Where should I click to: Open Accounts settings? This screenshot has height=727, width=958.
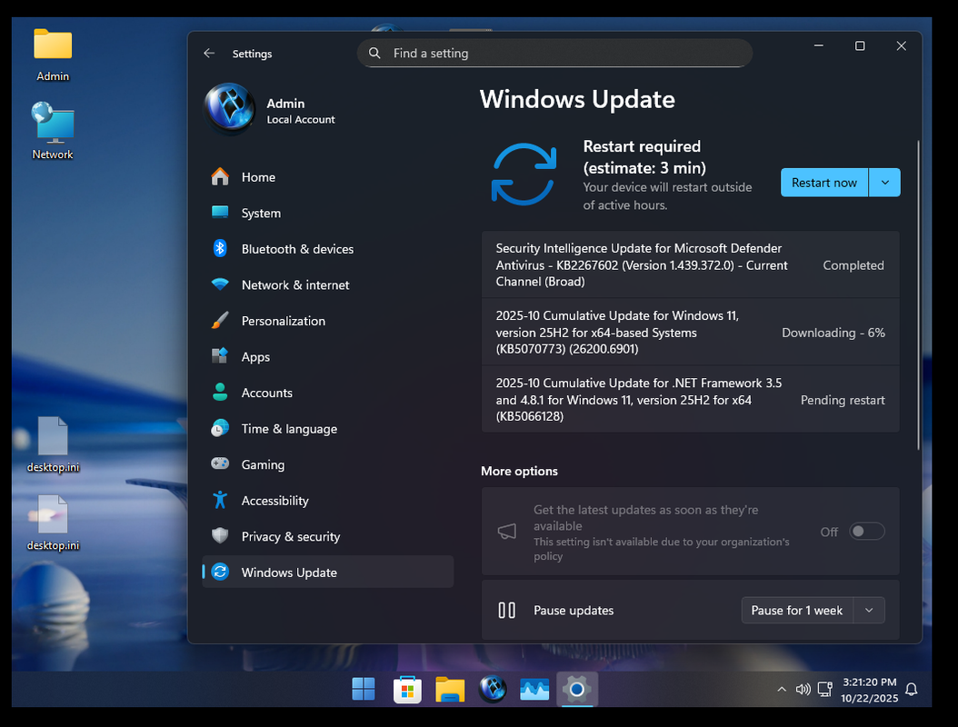click(x=327, y=393)
